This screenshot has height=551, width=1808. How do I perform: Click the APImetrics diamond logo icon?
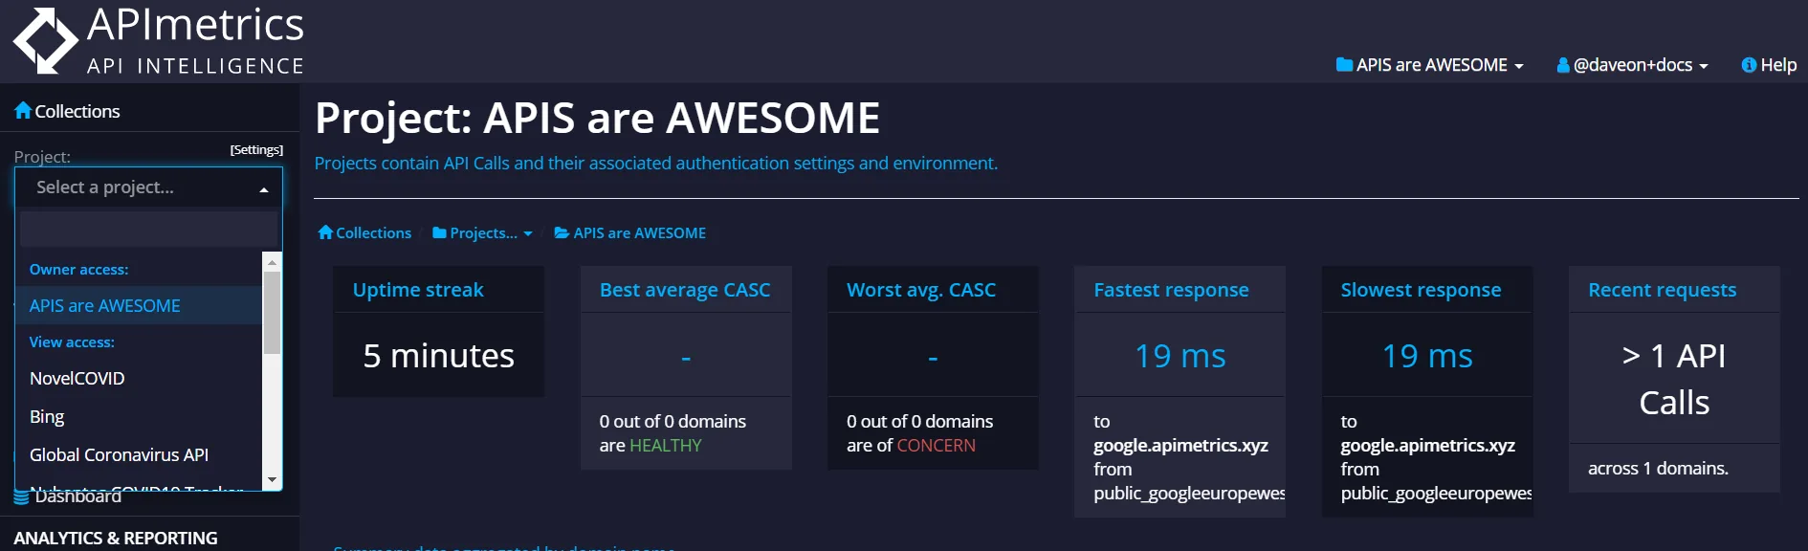point(45,40)
